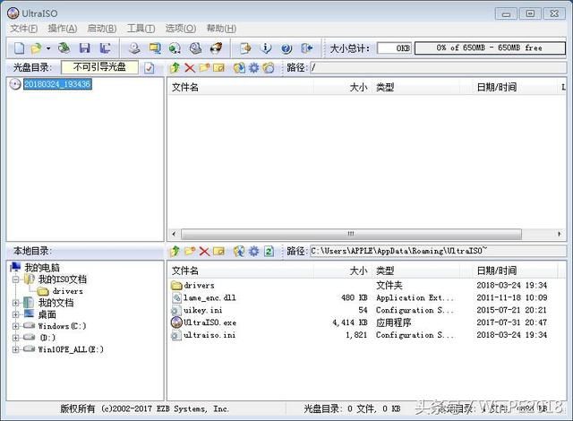Image resolution: width=573 pixels, height=421 pixels.
Task: Expand the Windows (C:) drive node
Action: tap(16, 326)
